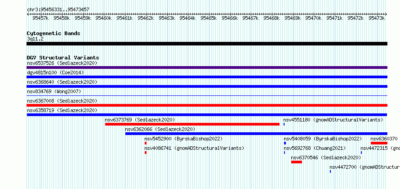Select the red nsv6373769 variant bar
Viewport: 400px width, 189px height.
click(192, 124)
